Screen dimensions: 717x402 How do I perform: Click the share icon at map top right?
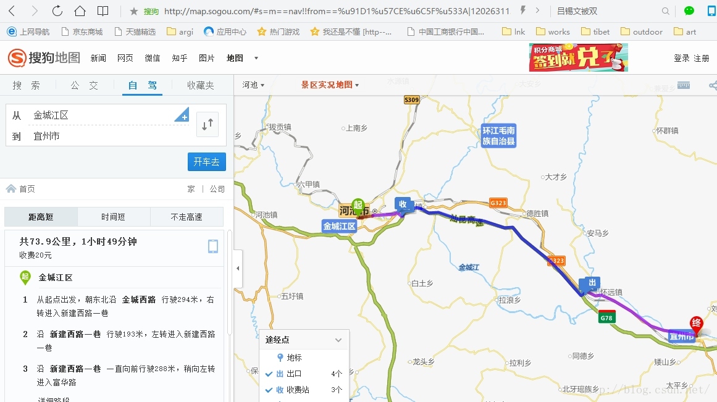(x=713, y=85)
